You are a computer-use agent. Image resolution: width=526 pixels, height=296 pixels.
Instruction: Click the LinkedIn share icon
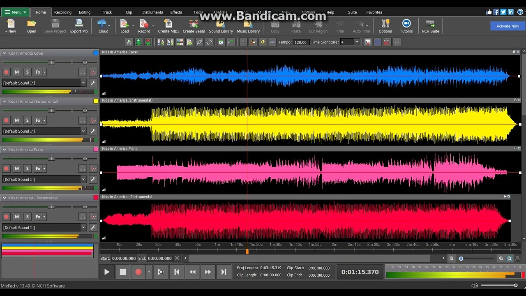pos(511,12)
